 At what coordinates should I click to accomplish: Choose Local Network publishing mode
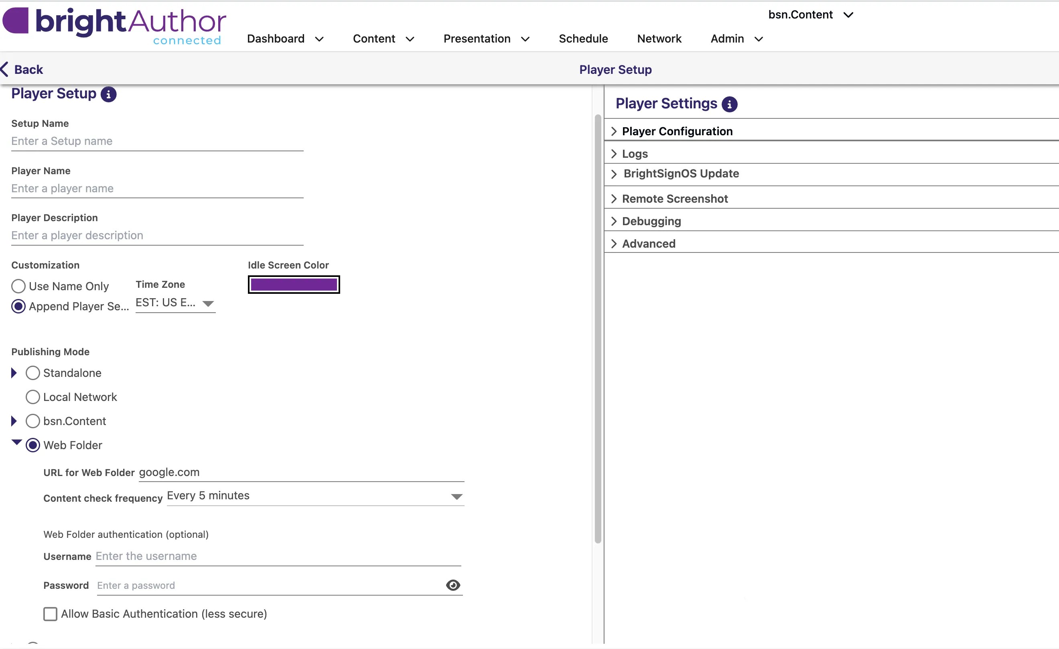[32, 397]
